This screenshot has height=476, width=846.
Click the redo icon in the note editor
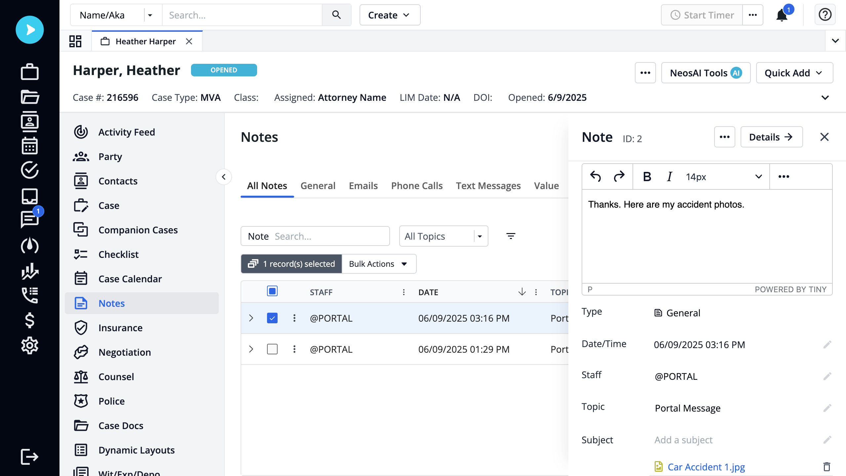[619, 177]
